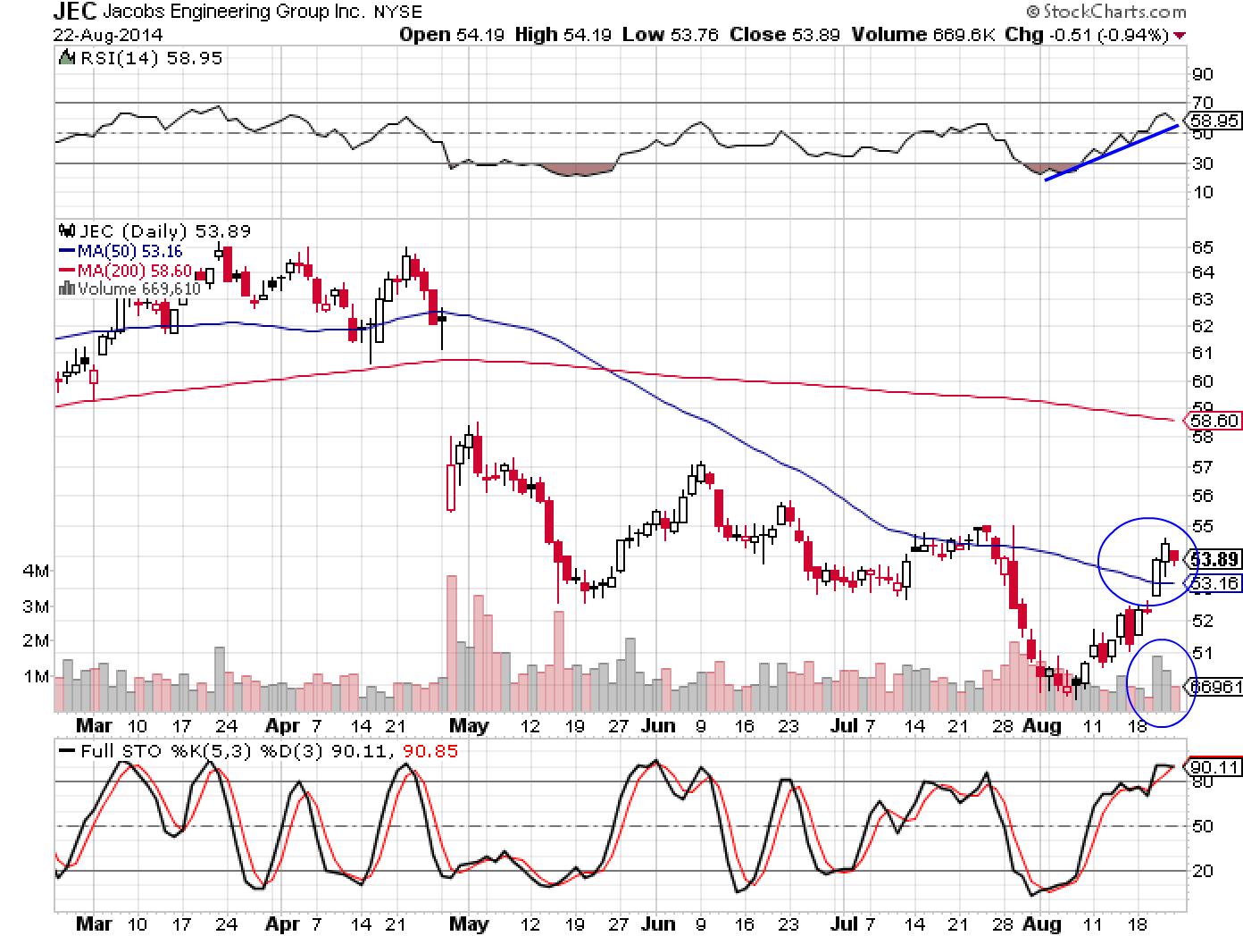1243x936 pixels.
Task: Click the Volume 669,610 legend entry
Action: (138, 288)
